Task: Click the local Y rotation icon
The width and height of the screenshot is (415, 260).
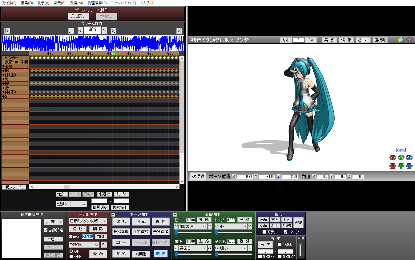Action: pyautogui.click(x=401, y=158)
